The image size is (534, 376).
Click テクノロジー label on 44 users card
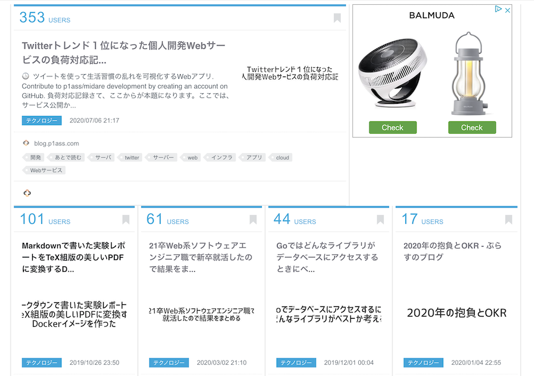(x=296, y=363)
